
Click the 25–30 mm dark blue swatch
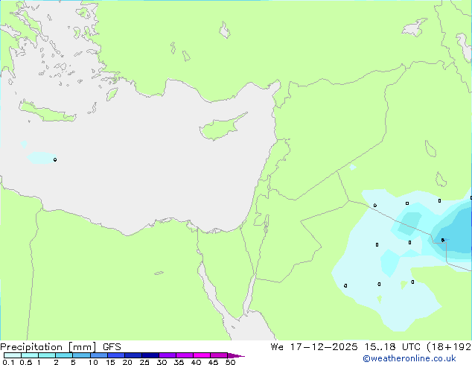click(x=150, y=355)
